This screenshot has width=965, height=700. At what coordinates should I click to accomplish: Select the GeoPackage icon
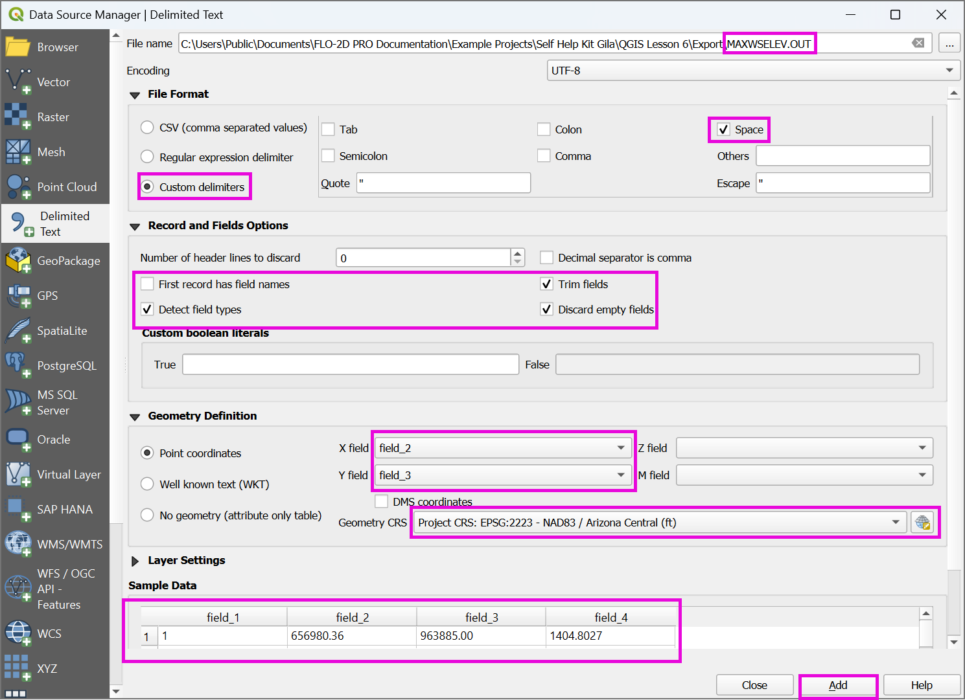click(17, 261)
